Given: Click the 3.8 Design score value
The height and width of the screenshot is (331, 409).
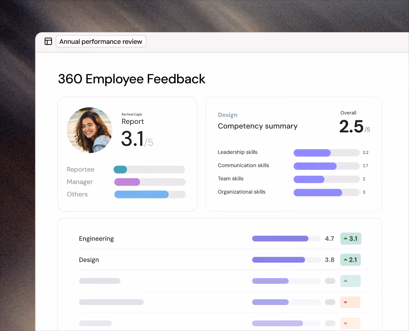Looking at the screenshot, I should 330,260.
